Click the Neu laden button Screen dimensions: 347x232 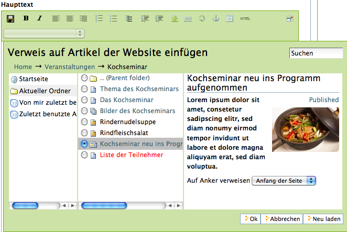323,219
